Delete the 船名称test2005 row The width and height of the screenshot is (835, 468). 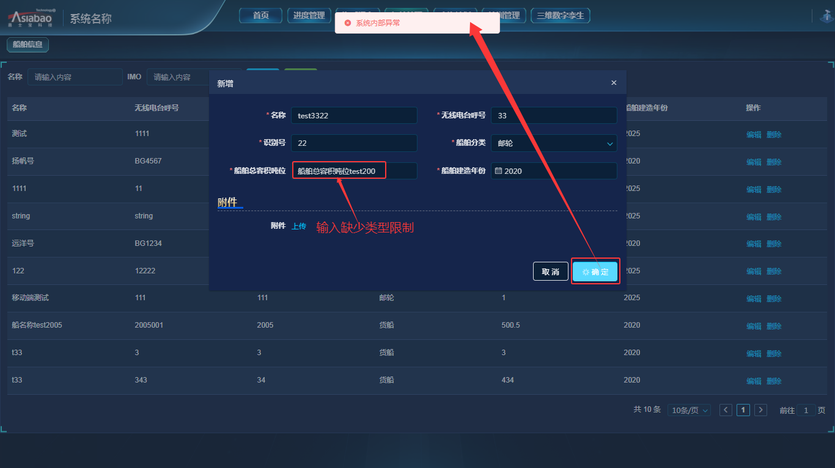[774, 326]
